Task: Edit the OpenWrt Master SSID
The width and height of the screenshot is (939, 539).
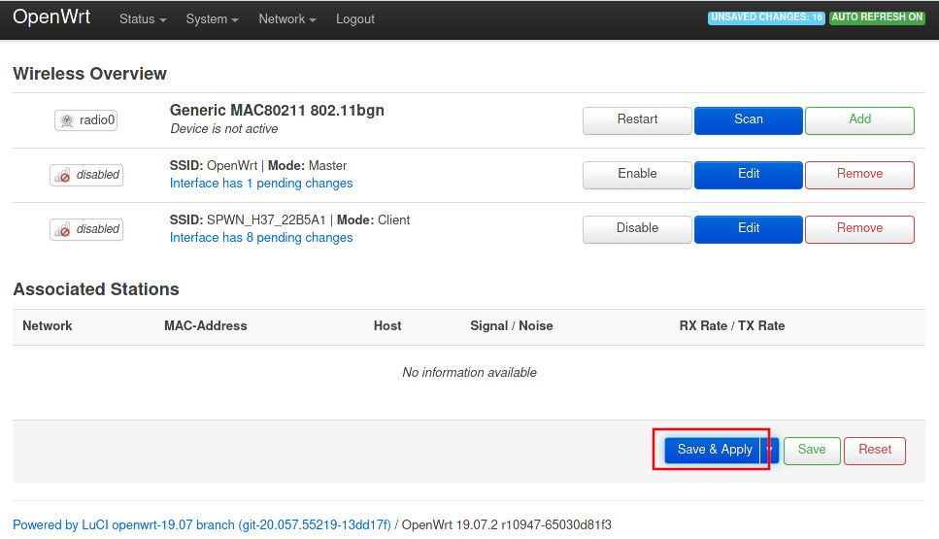Action: [749, 175]
